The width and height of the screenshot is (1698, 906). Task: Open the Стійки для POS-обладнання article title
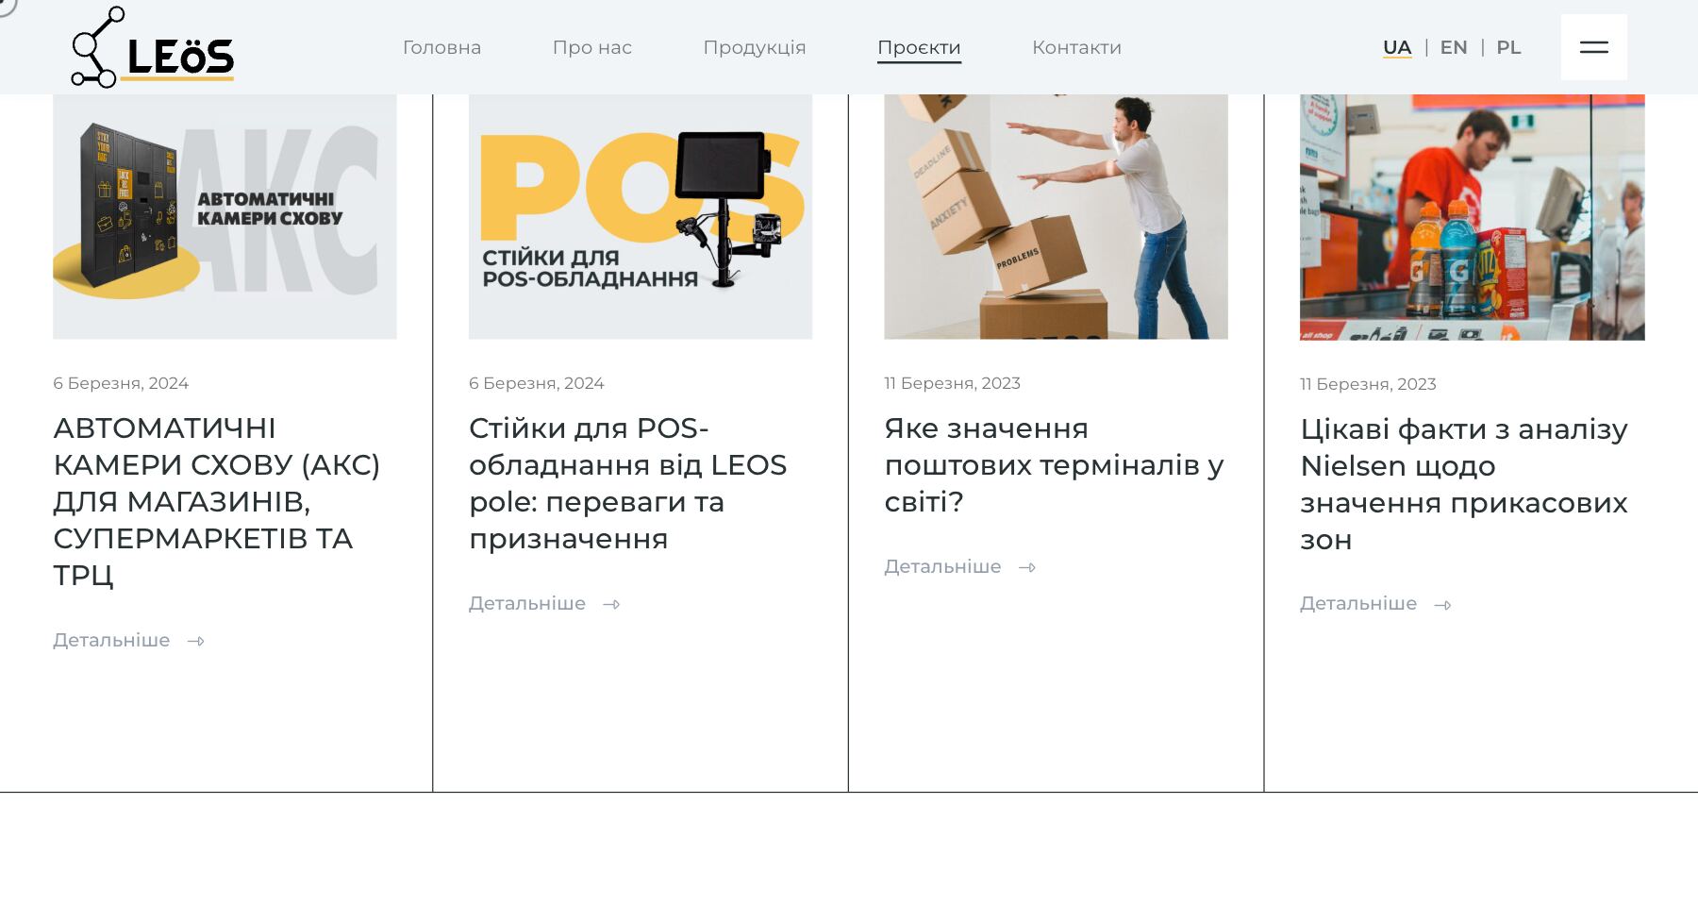tap(627, 483)
